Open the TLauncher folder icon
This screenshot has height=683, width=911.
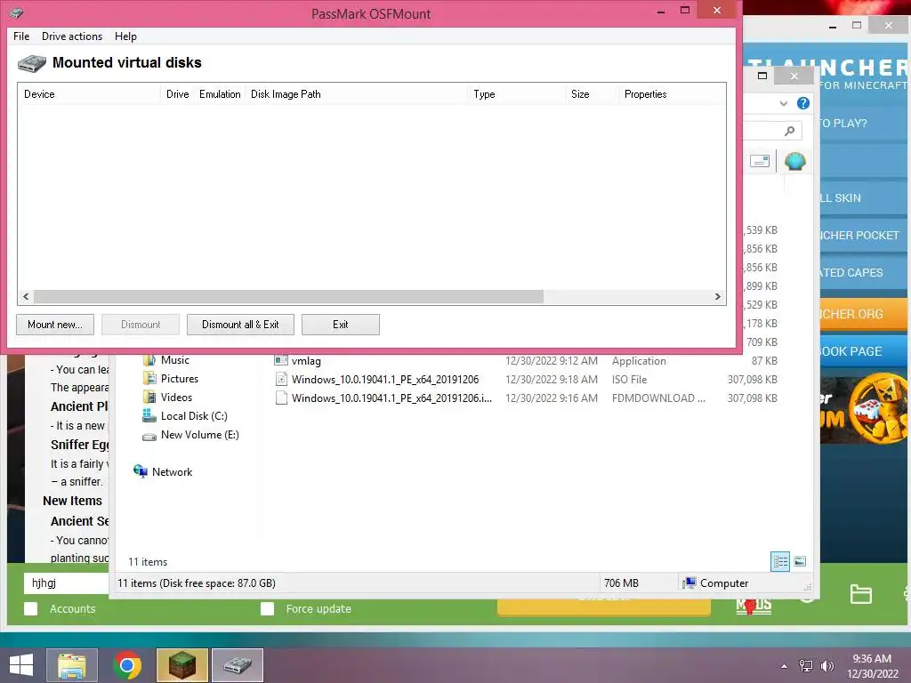click(x=860, y=594)
